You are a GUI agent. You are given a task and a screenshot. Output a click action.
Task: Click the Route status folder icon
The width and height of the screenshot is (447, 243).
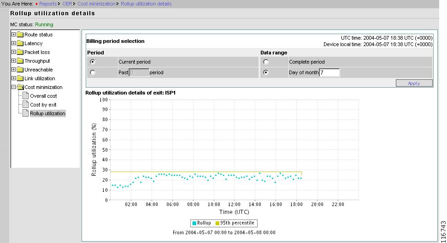20,35
